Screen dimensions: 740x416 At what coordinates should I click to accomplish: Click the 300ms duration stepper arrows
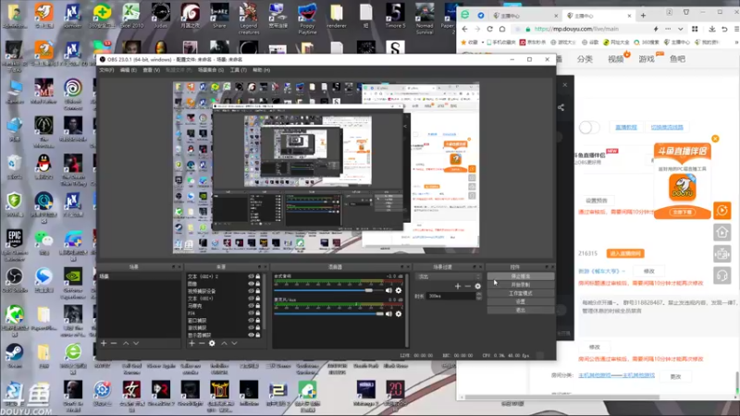(x=479, y=296)
